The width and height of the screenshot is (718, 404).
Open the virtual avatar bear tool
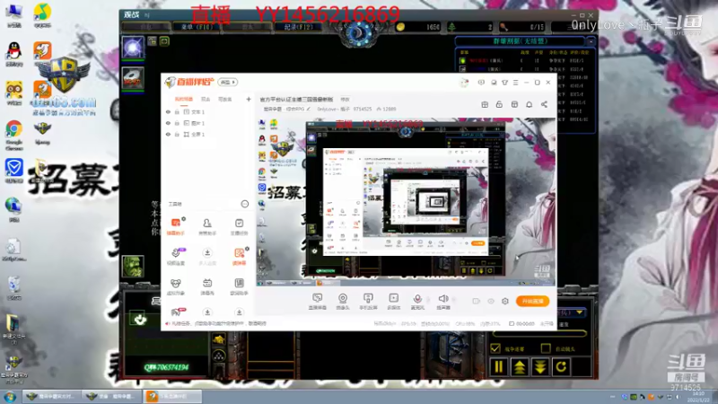(175, 286)
